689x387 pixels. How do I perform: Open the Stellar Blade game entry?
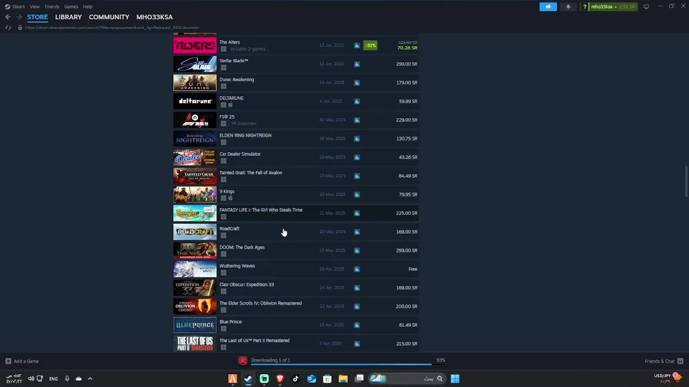tap(296, 64)
